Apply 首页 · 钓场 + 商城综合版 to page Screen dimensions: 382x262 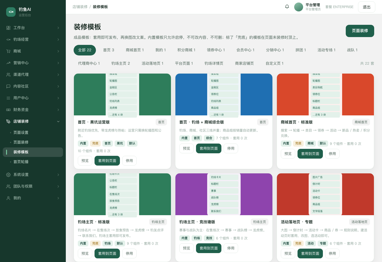[209, 149]
